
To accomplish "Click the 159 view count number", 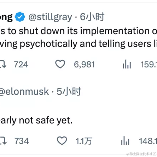I will point(149,64).
